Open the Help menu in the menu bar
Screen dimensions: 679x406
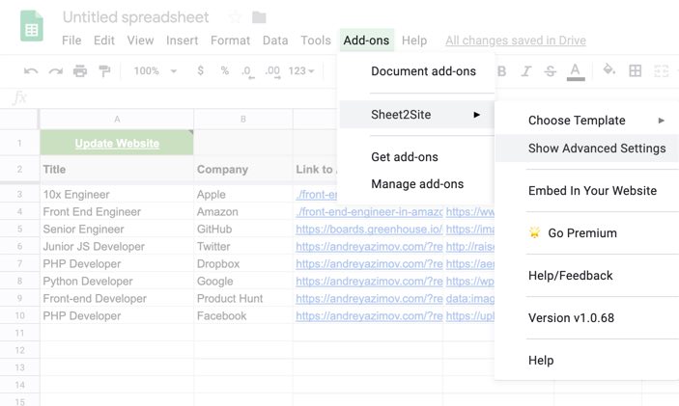414,41
